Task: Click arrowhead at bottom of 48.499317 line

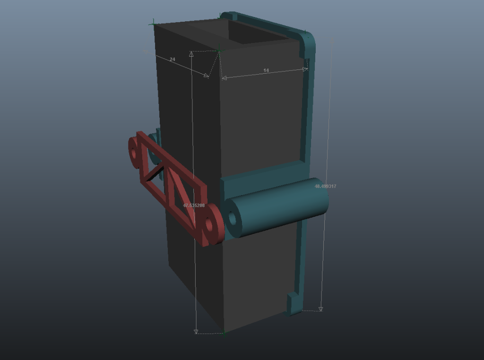Action: point(321,309)
